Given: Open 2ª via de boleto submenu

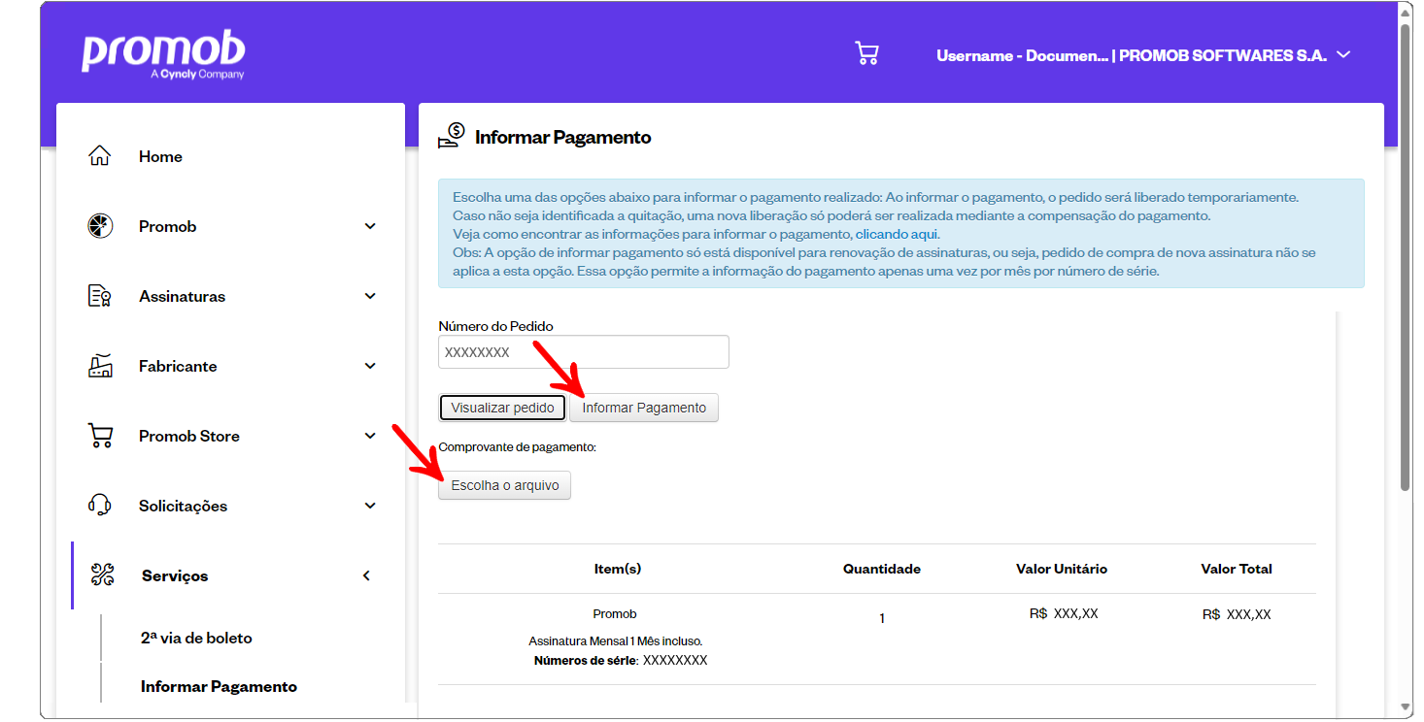Looking at the screenshot, I should (196, 638).
